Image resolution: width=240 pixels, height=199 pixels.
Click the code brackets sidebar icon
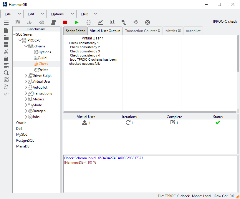[x=6, y=94]
